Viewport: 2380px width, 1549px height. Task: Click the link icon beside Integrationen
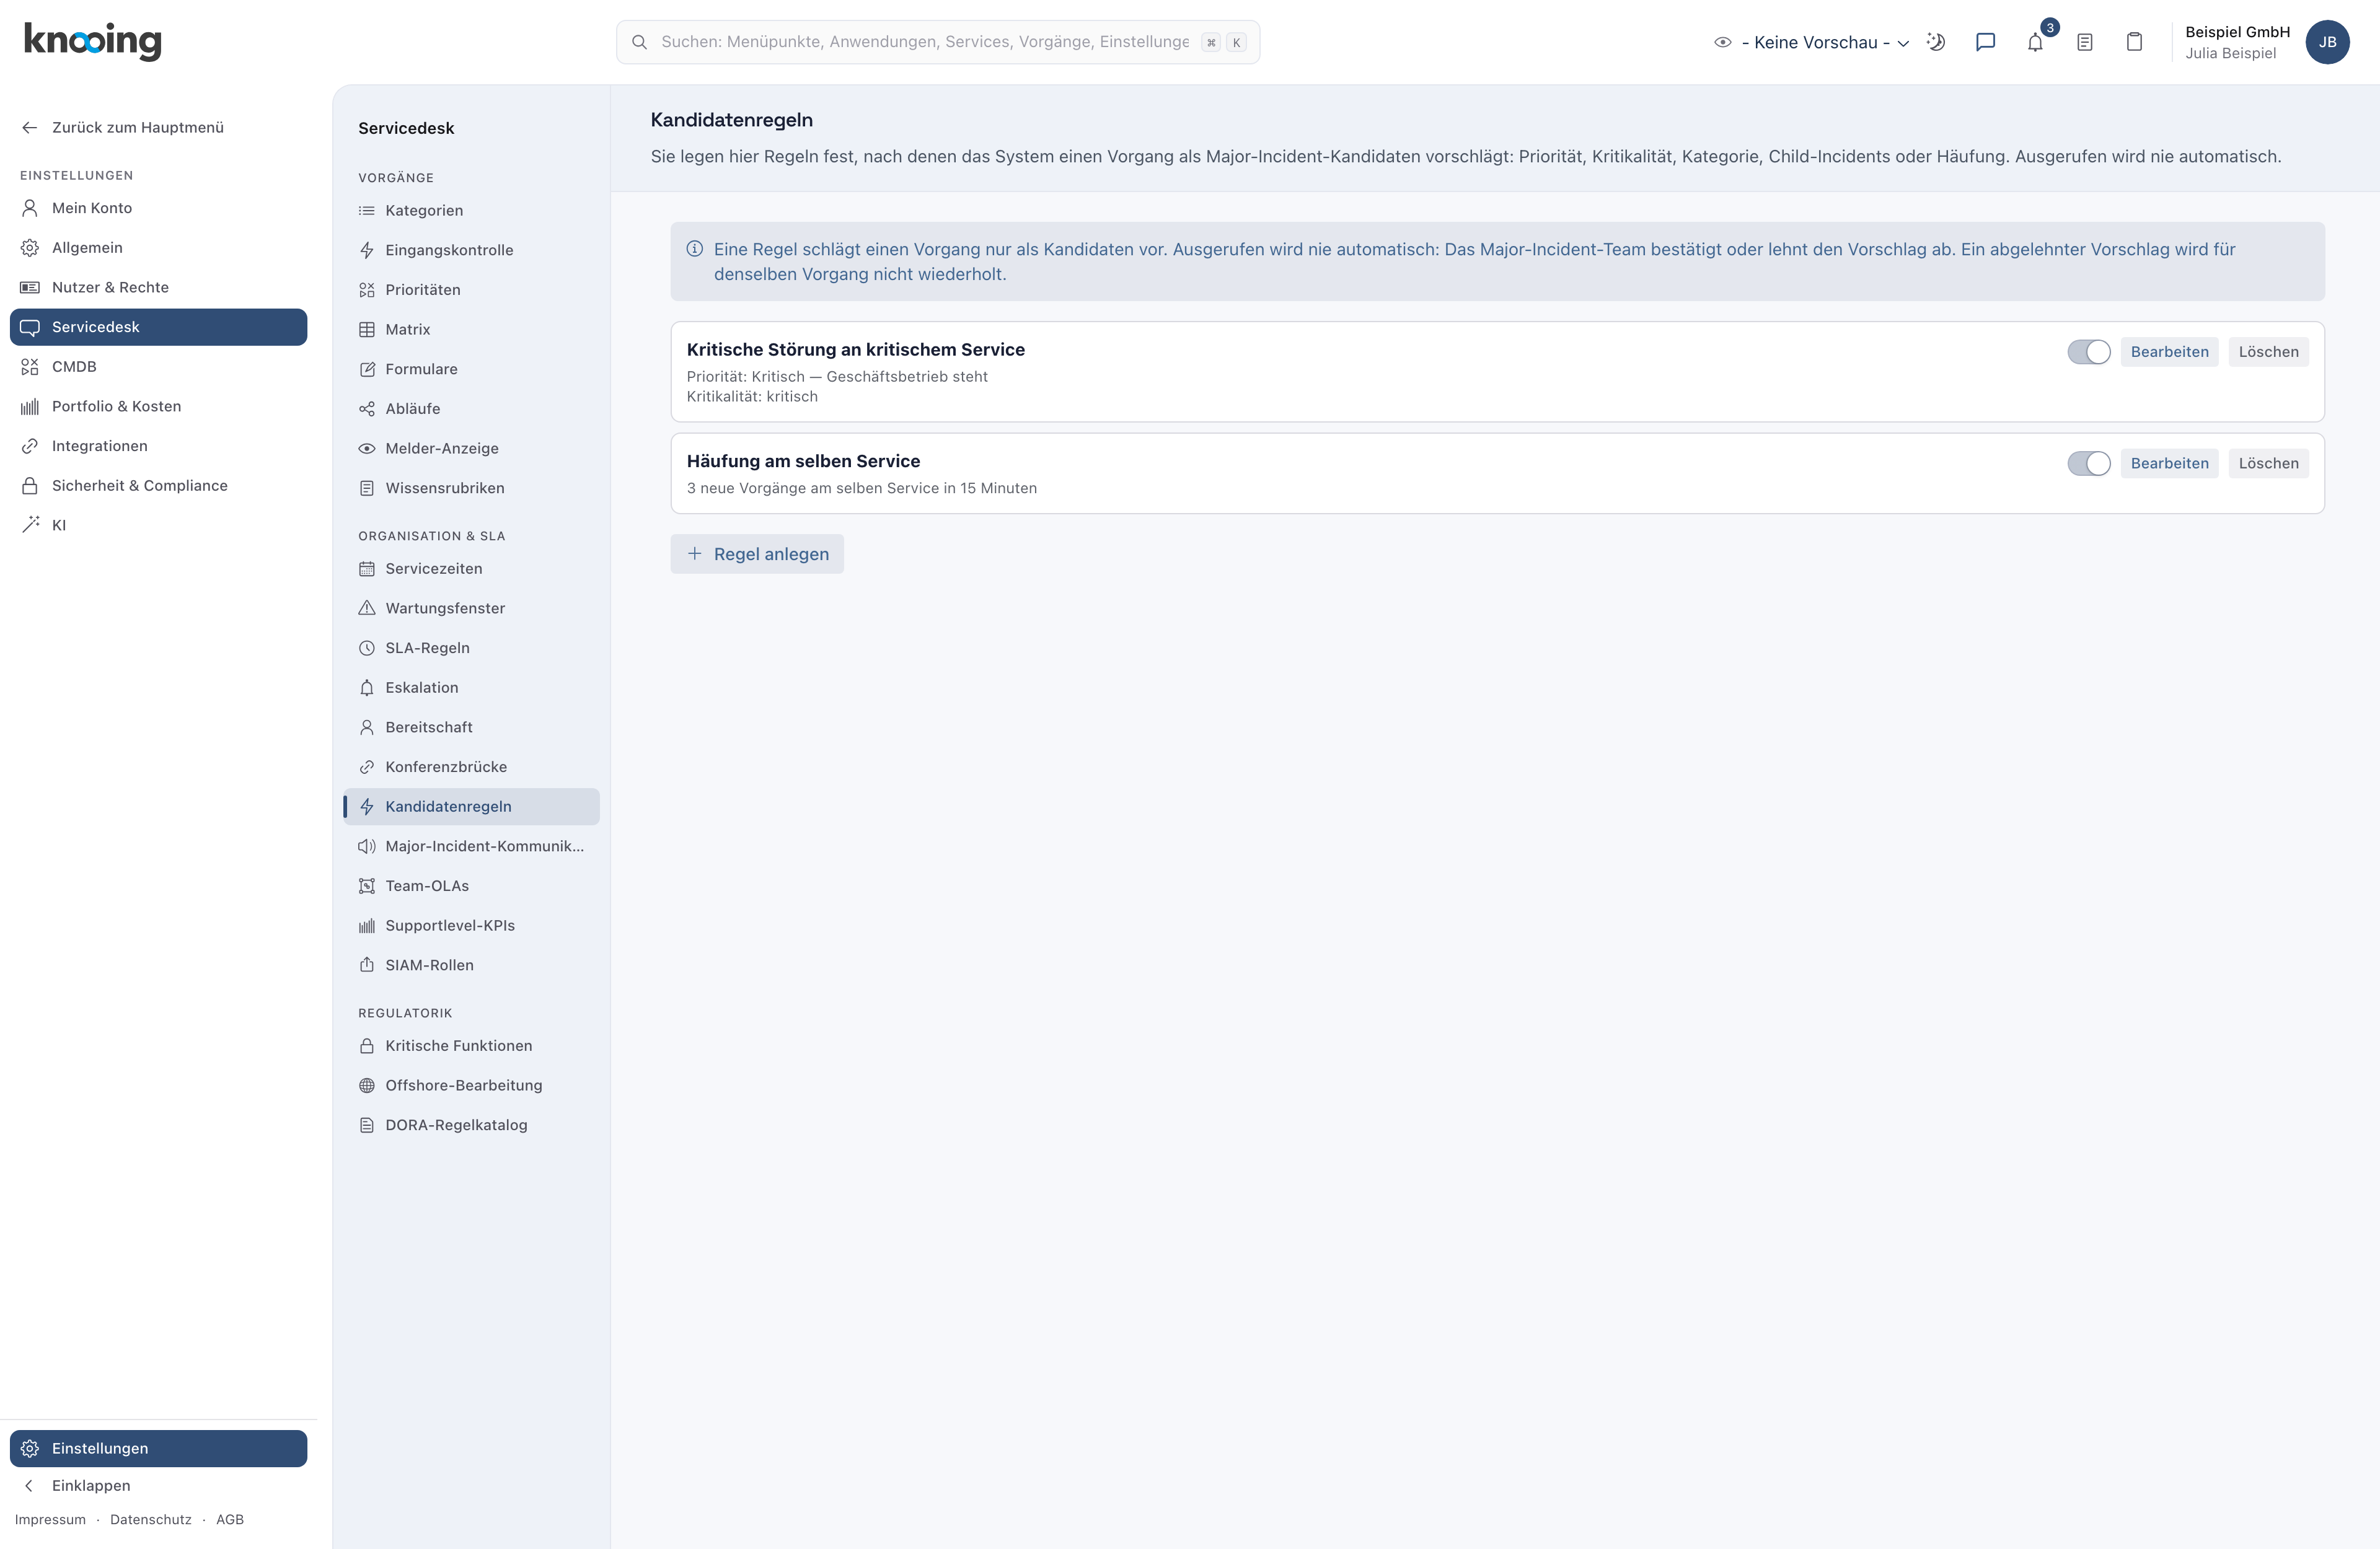tap(30, 446)
